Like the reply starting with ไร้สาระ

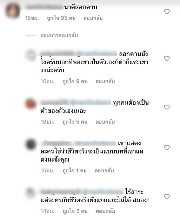(167, 196)
